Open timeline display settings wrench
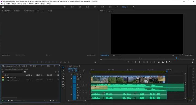The width and height of the screenshot is (196, 105). coord(83,71)
